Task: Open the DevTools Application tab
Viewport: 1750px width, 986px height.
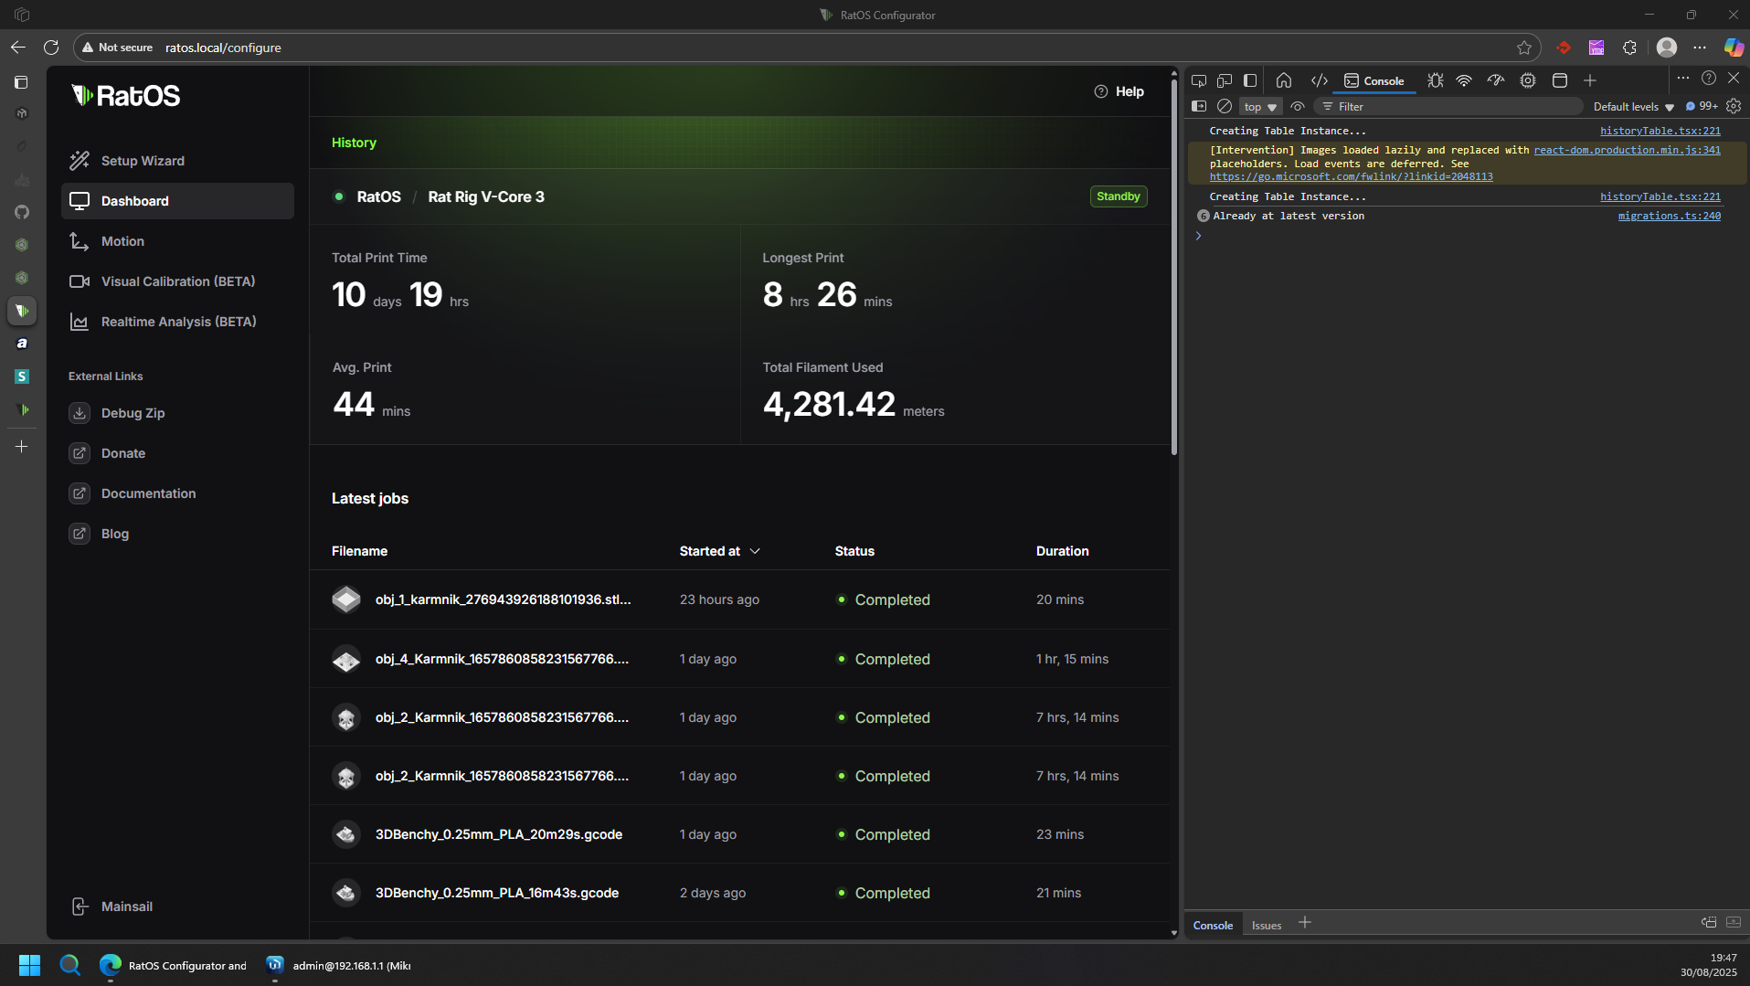Action: click(1560, 80)
